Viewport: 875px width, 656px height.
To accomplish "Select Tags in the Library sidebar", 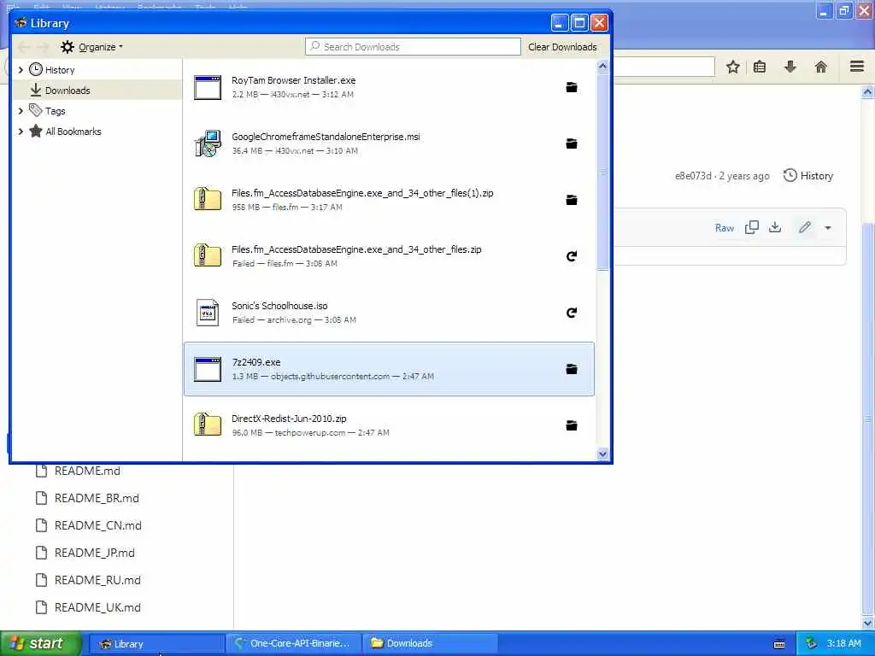I will [56, 111].
